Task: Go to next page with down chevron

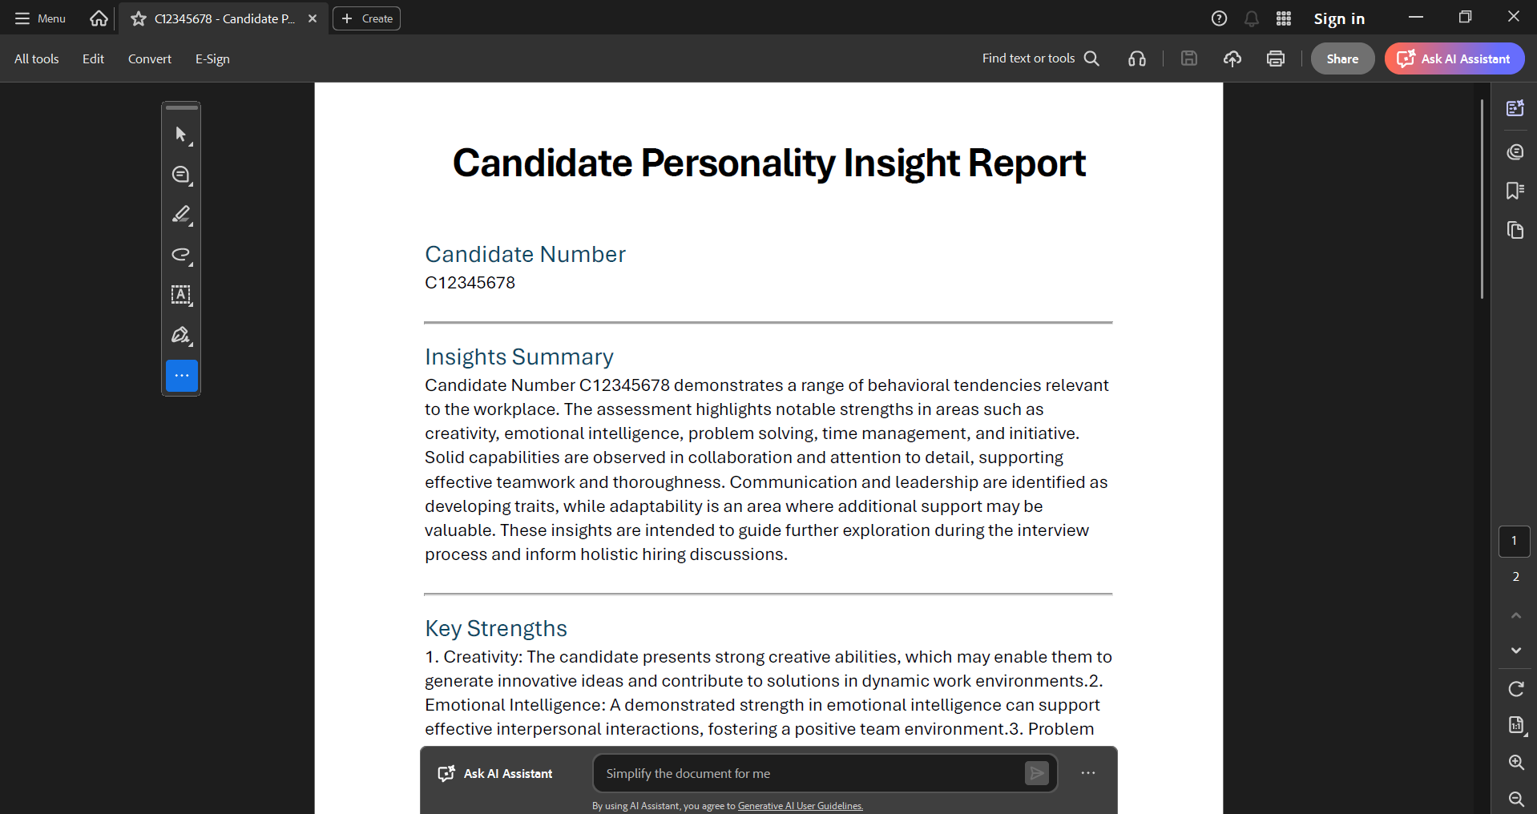Action: click(1515, 651)
